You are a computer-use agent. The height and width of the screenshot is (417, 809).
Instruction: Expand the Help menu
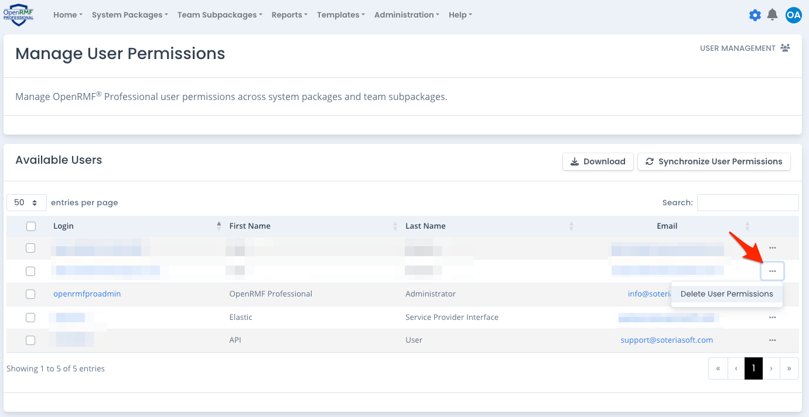coord(460,15)
